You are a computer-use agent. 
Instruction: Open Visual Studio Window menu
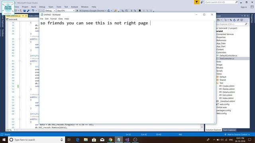(85, 7)
